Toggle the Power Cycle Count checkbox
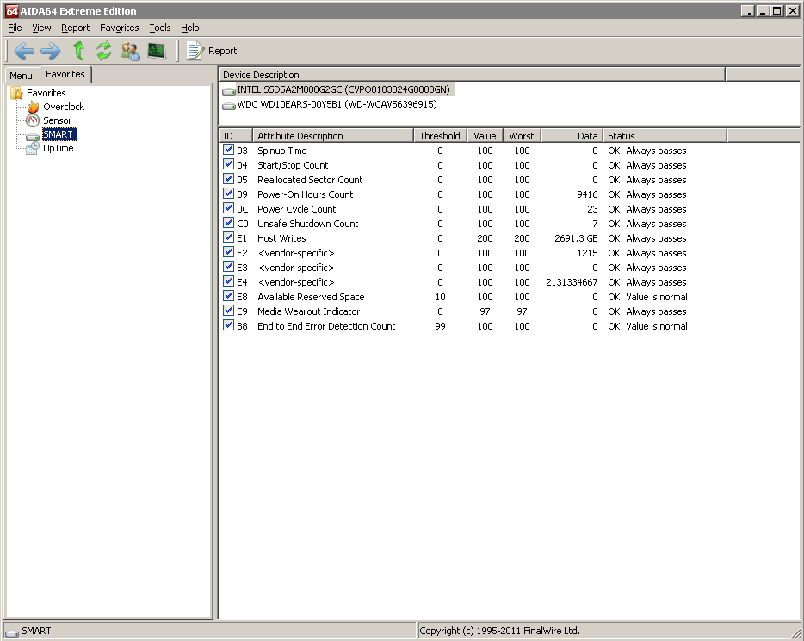The width and height of the screenshot is (804, 641). pos(228,208)
